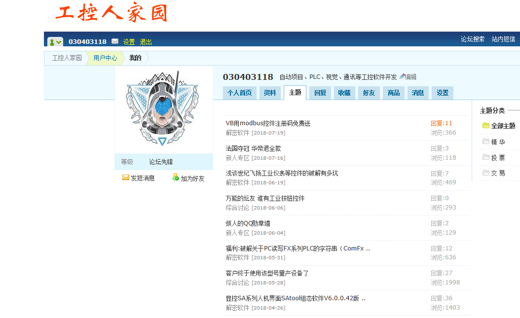The height and width of the screenshot is (318, 520).
Task: Click the user avatar image
Action: 163,109
